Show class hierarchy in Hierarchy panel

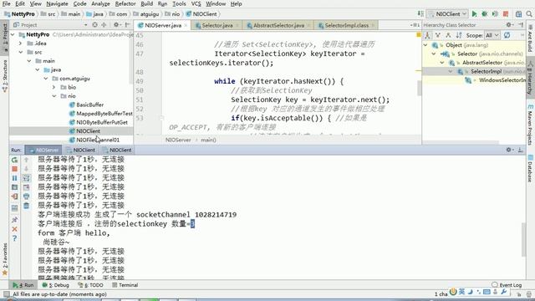click(427, 35)
